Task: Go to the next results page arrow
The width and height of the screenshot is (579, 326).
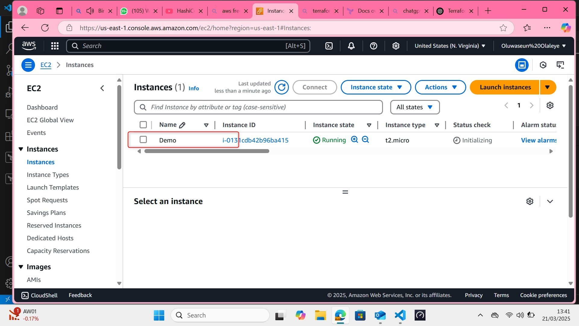Action: click(x=532, y=105)
